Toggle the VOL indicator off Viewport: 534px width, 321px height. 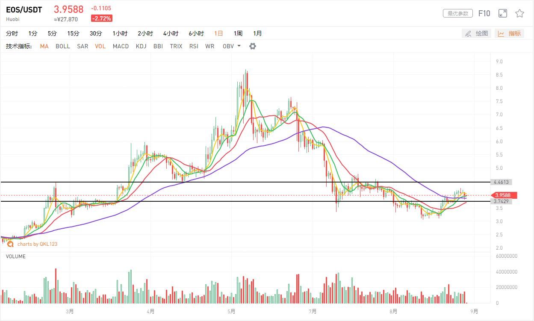click(100, 46)
